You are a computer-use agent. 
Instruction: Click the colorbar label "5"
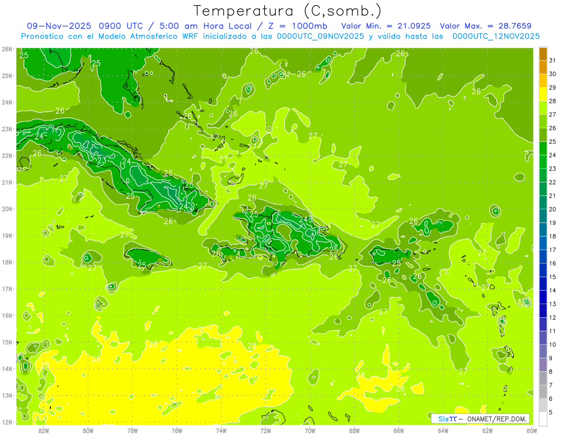[x=550, y=412]
